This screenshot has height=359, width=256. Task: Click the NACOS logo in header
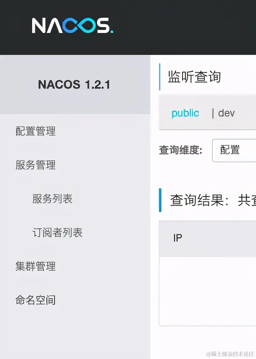pyautogui.click(x=72, y=26)
